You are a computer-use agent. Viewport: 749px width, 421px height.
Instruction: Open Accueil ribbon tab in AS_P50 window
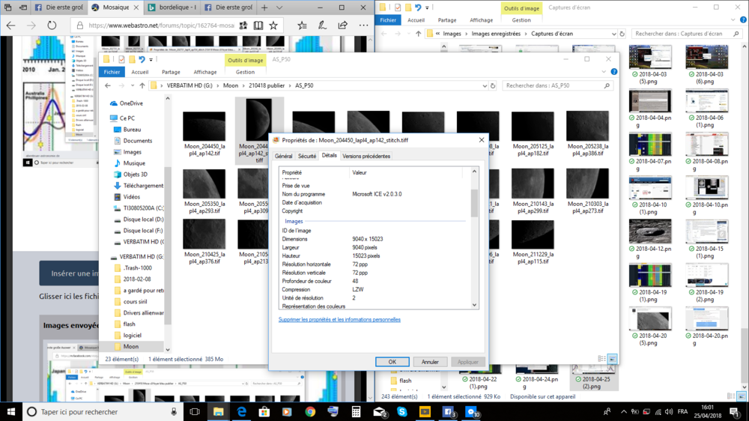[140, 72]
